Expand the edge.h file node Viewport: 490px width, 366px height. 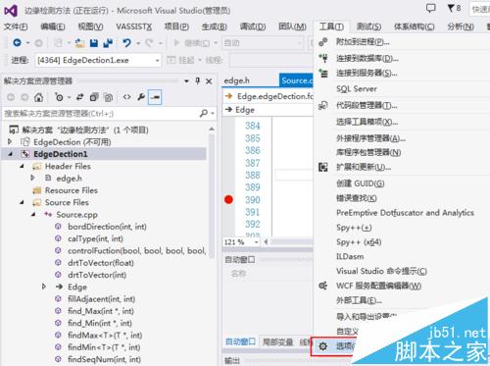pyautogui.click(x=32, y=178)
